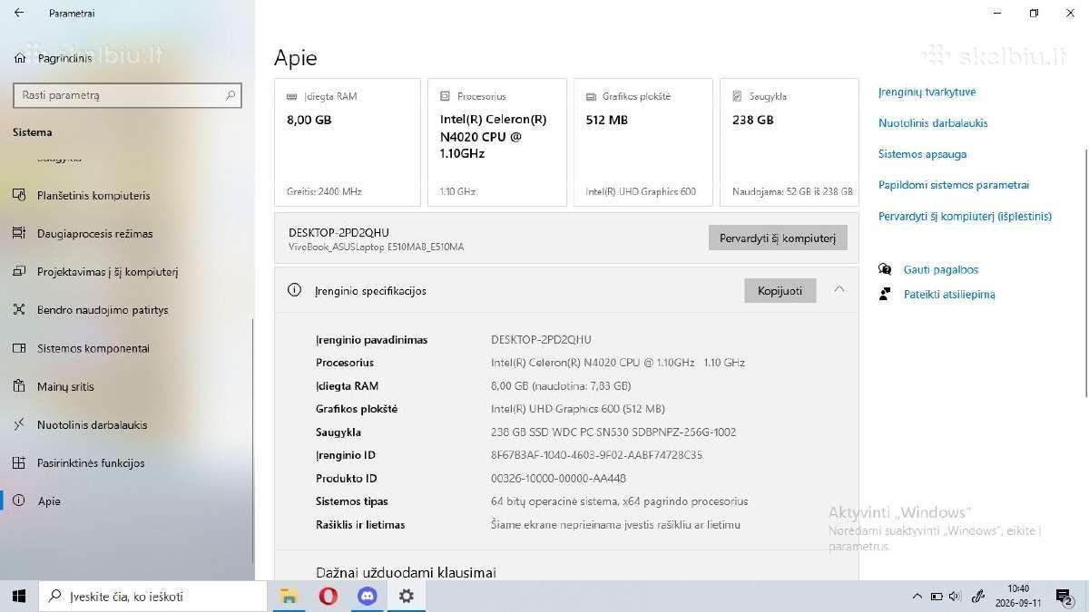Viewport: 1089px width, 612px height.
Task: Click the multitasking icon beside Daugiaprocesis režimas
Action: click(19, 233)
